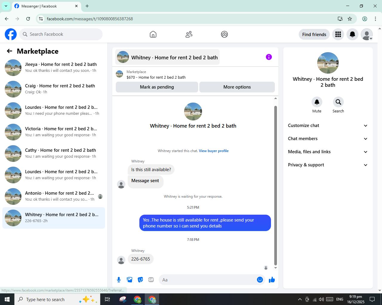Click the taskbar clock showing 9:19 pm
The image size is (382, 305).
coord(356,299)
